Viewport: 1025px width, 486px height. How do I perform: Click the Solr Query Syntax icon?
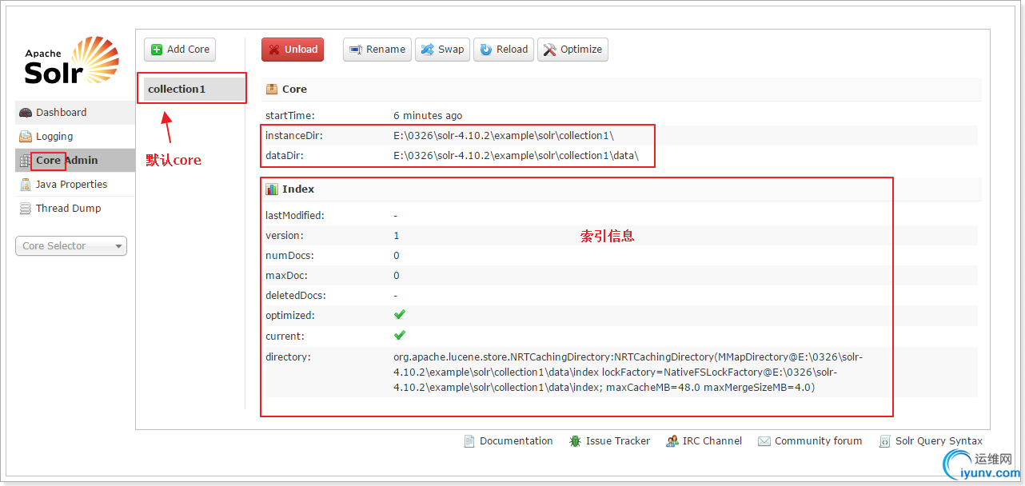(885, 441)
